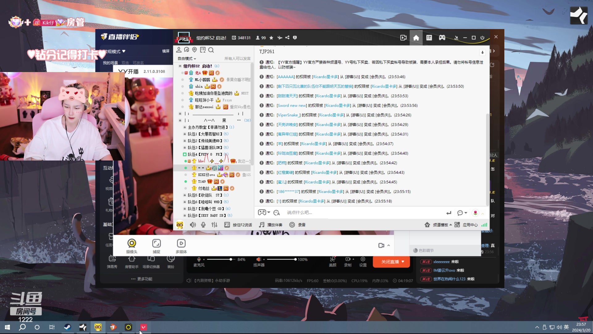The width and height of the screenshot is (593, 334).
Task: Start recording with the 录音 button
Action: [x=297, y=225]
